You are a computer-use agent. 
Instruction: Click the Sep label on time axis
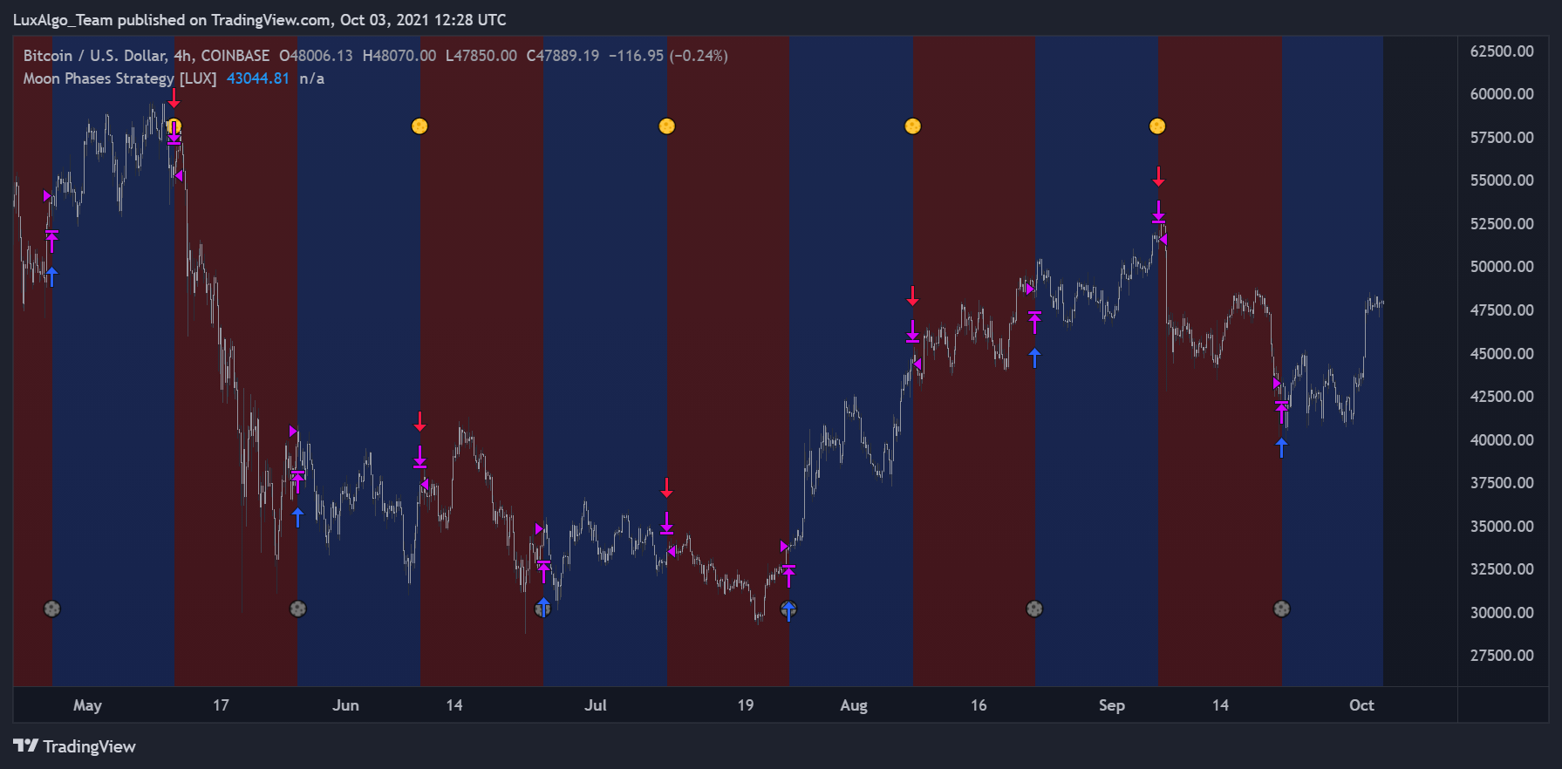pos(1111,705)
